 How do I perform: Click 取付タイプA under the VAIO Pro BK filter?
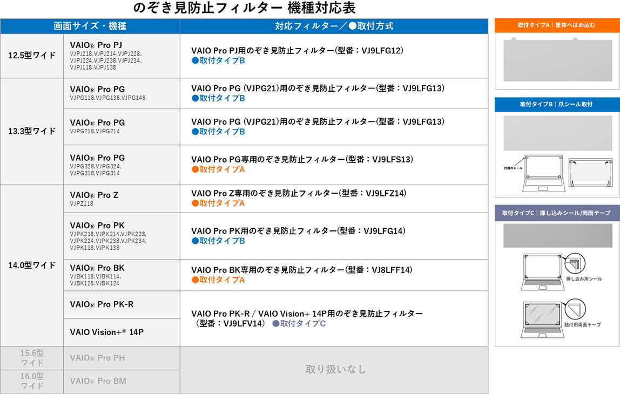click(x=218, y=280)
